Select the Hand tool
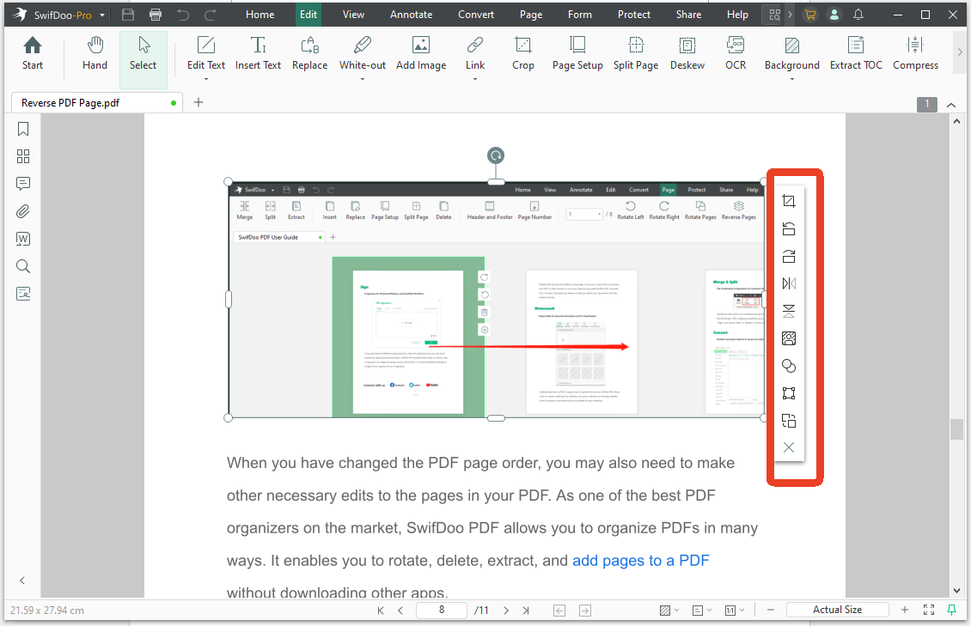This screenshot has height=626, width=971. click(95, 54)
